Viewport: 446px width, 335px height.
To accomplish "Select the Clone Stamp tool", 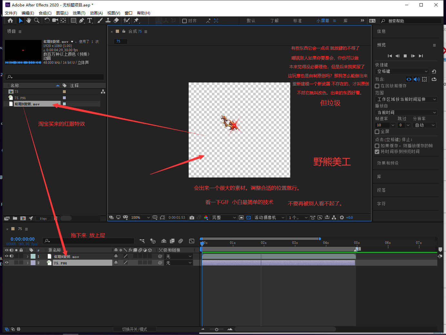I will click(108, 21).
